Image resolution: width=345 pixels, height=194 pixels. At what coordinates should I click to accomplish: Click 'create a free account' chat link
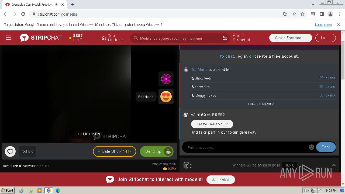point(276,56)
